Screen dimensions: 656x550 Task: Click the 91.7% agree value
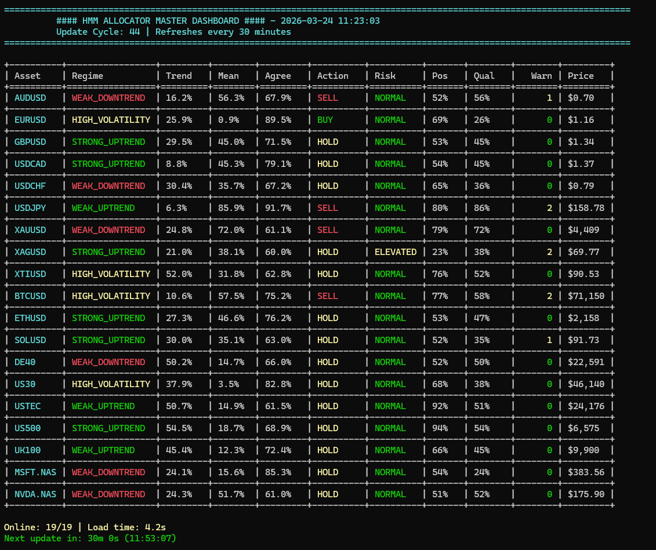coord(278,208)
